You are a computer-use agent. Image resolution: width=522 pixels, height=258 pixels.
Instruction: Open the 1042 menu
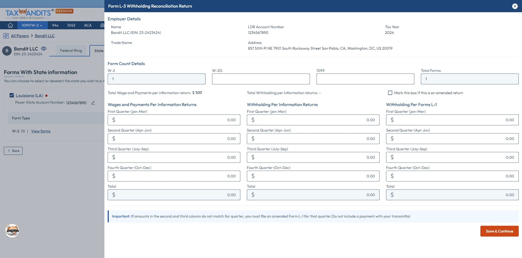click(x=71, y=25)
